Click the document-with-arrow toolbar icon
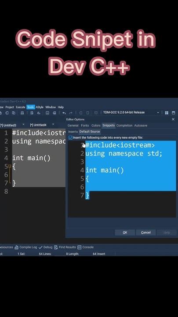 pos(7,113)
